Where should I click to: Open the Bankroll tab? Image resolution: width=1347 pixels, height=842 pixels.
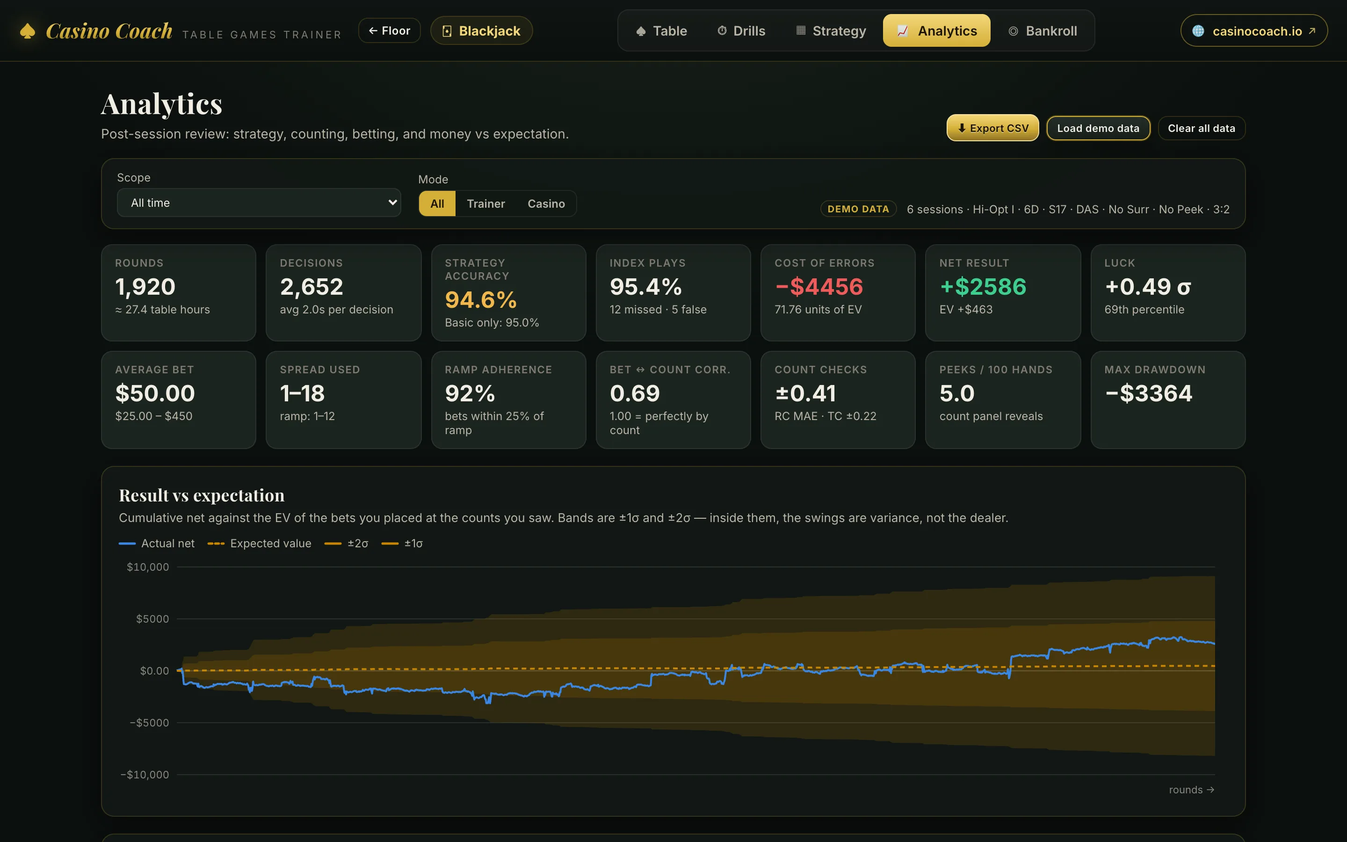[1043, 31]
